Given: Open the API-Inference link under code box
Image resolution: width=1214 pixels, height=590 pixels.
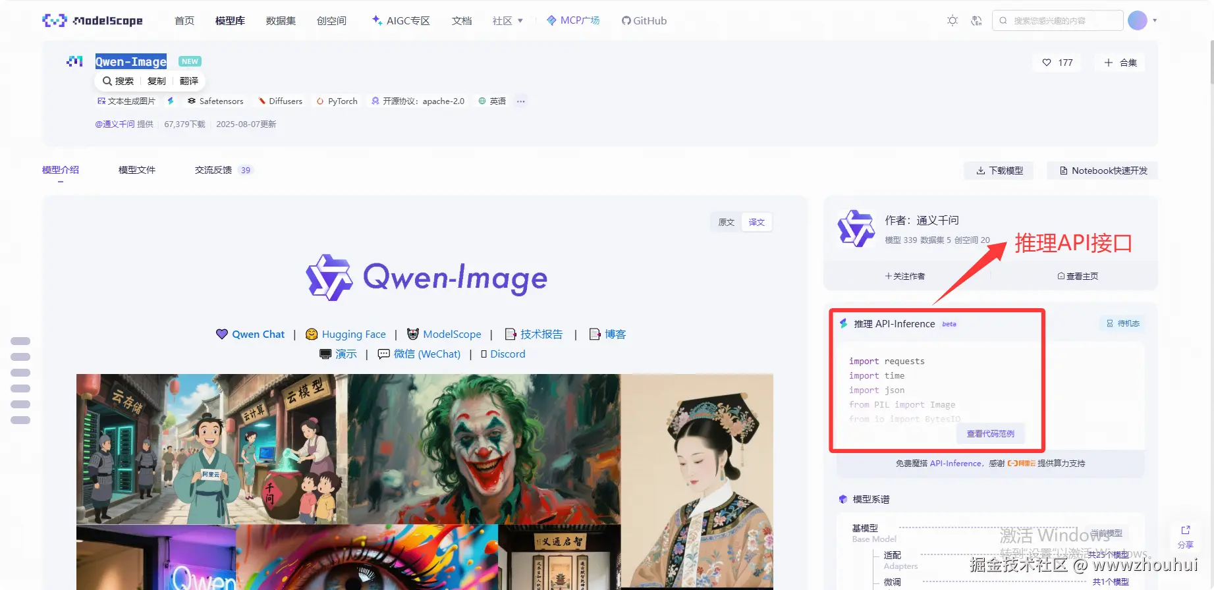Looking at the screenshot, I should (955, 463).
